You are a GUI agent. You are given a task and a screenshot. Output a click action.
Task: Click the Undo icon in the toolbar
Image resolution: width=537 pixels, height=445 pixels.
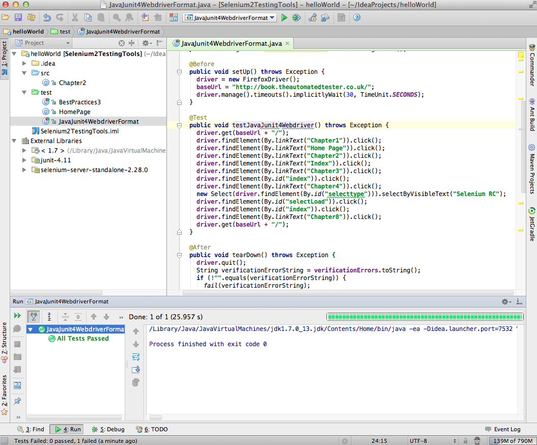coord(46,17)
